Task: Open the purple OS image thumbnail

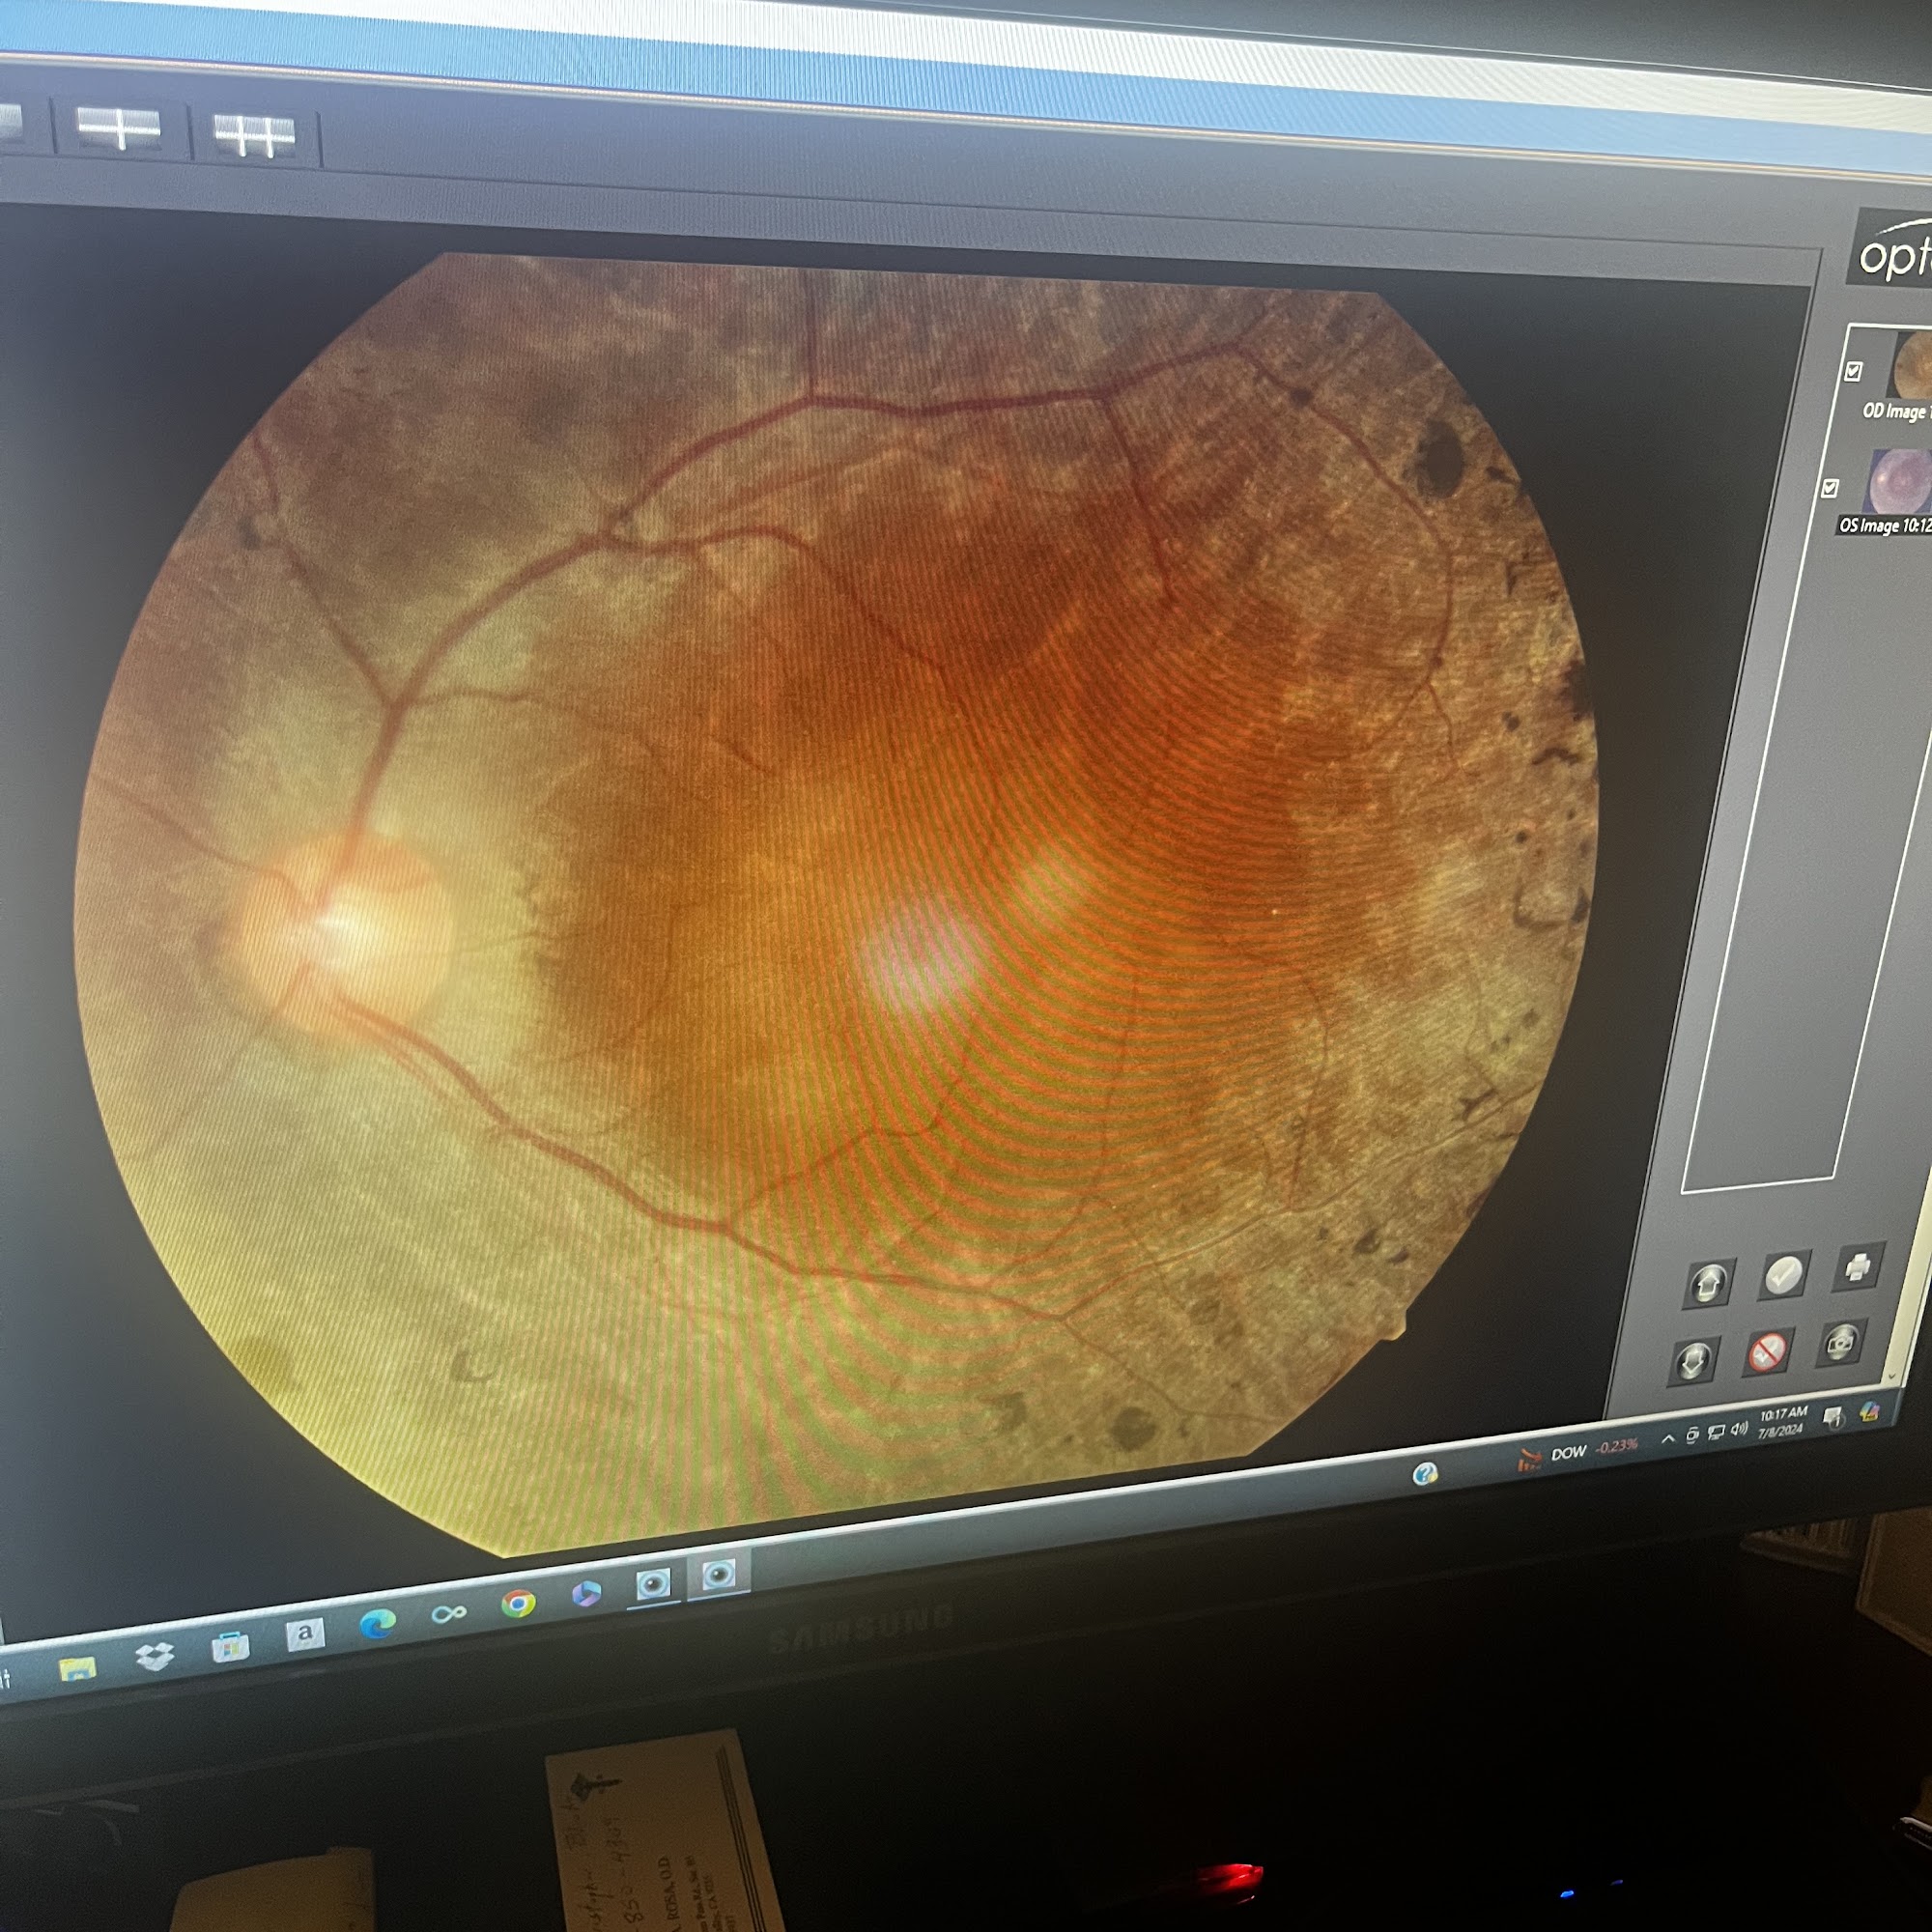Action: (1898, 481)
